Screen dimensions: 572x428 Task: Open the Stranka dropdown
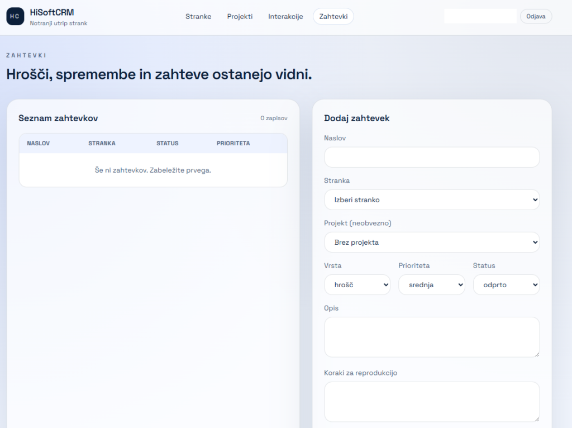(432, 199)
